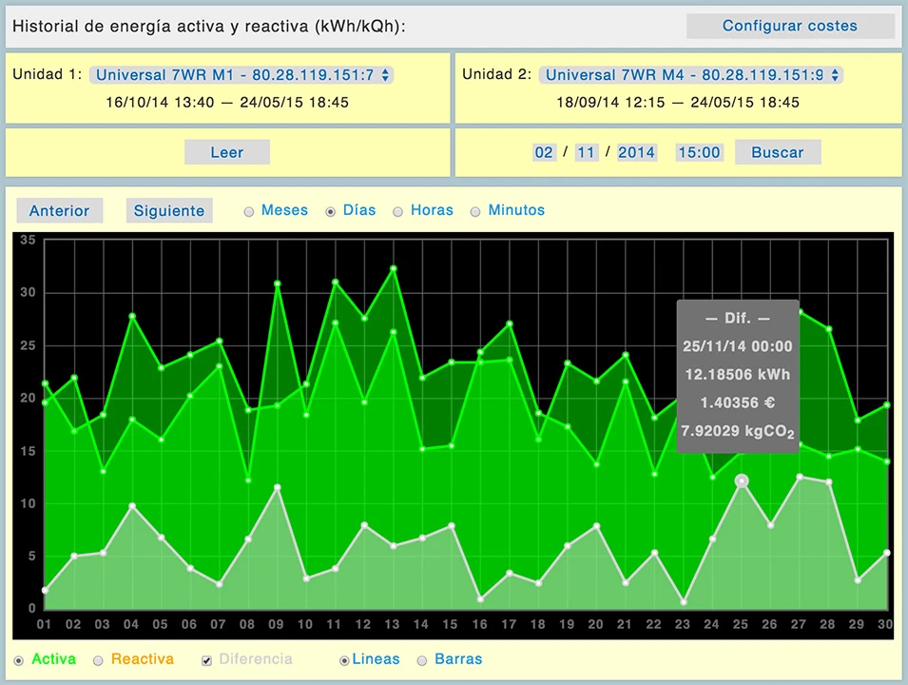Image resolution: width=908 pixels, height=685 pixels.
Task: Open the Unidad 2 device dropdown
Action: tap(690, 74)
